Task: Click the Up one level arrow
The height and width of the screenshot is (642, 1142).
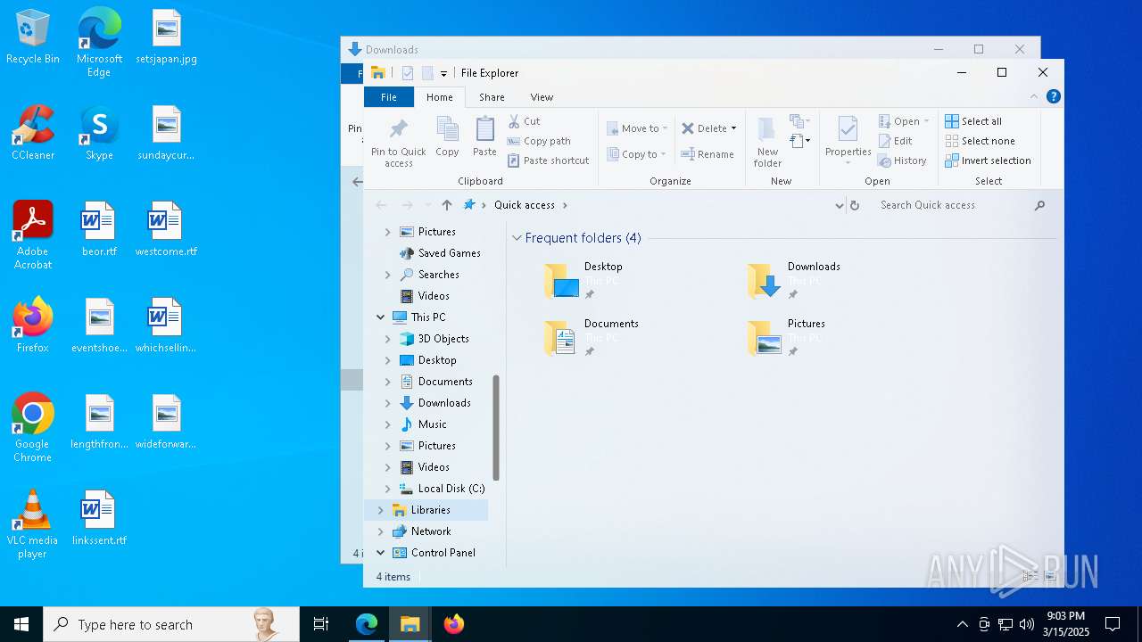Action: [x=446, y=205]
